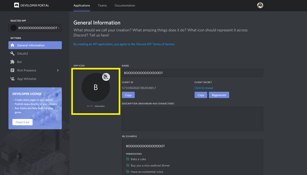
Task: Open the user avatar menu
Action: point(260,5)
